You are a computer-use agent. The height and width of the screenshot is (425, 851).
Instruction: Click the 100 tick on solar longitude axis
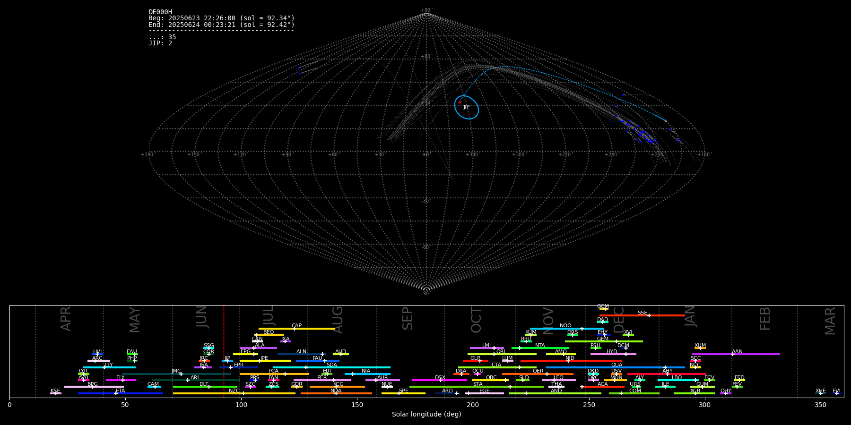(241, 405)
